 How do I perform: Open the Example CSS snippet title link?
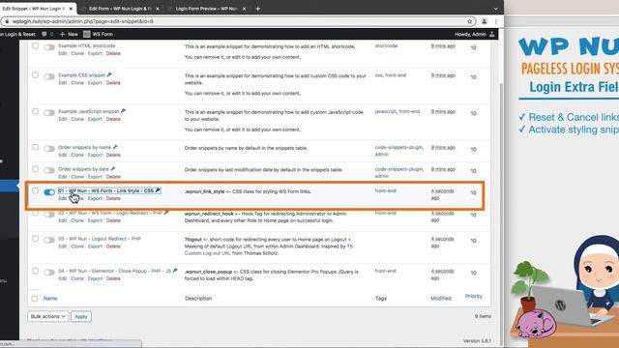coord(81,75)
